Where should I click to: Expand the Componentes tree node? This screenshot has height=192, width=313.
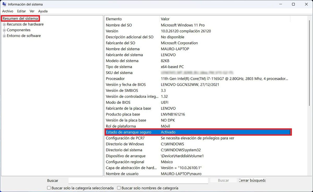click(x=4, y=30)
